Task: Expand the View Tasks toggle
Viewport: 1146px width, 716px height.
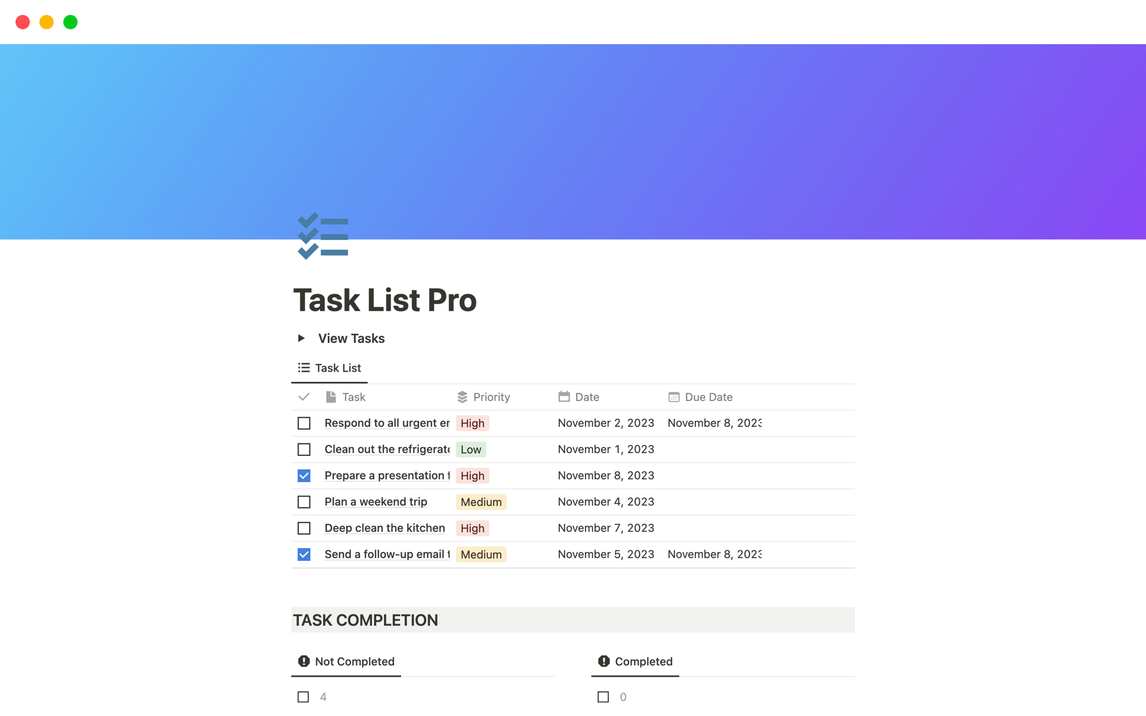Action: coord(301,338)
